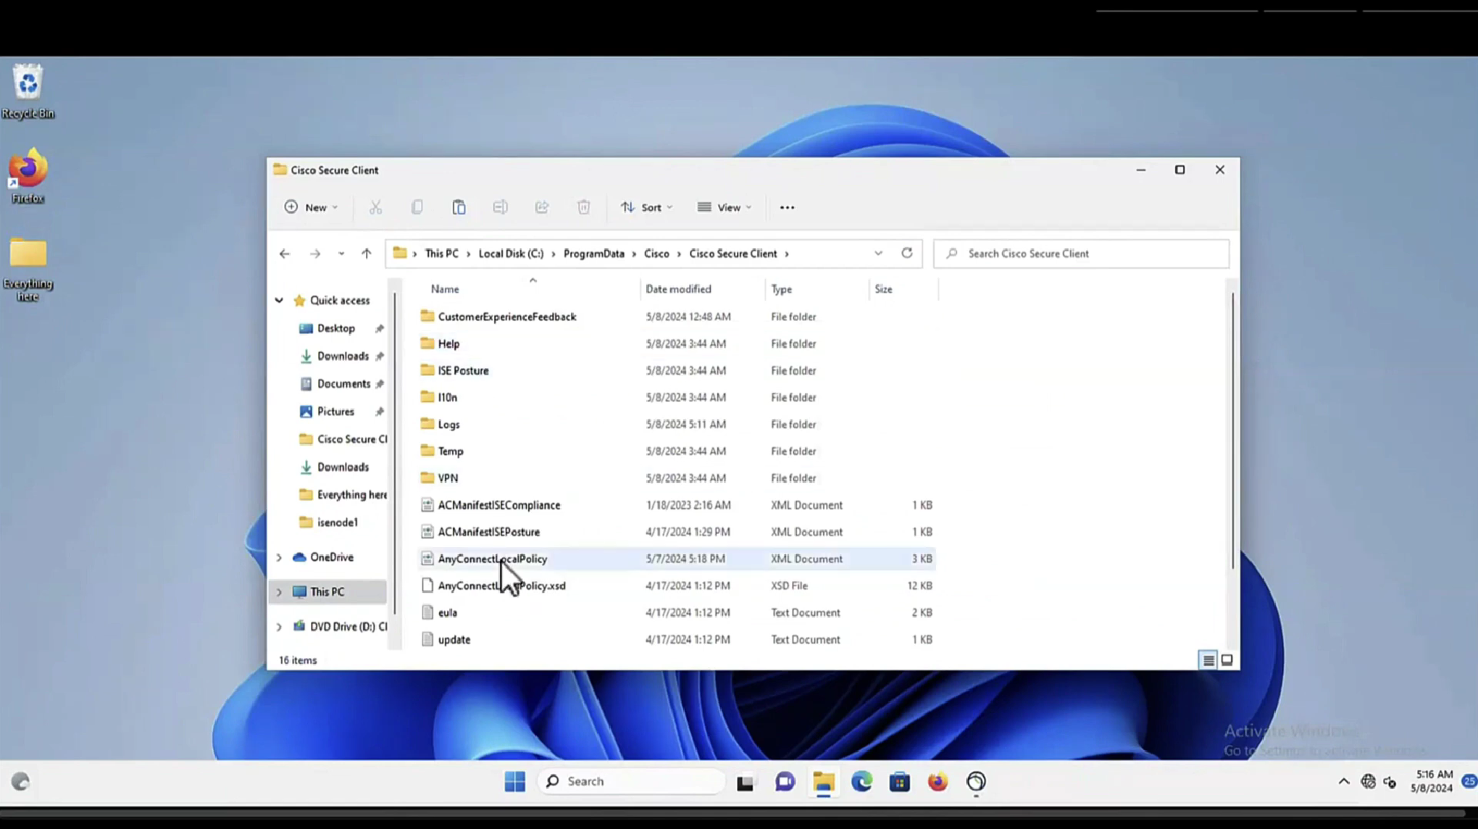1478x829 pixels.
Task: Refresh the current folder view
Action: pos(906,253)
